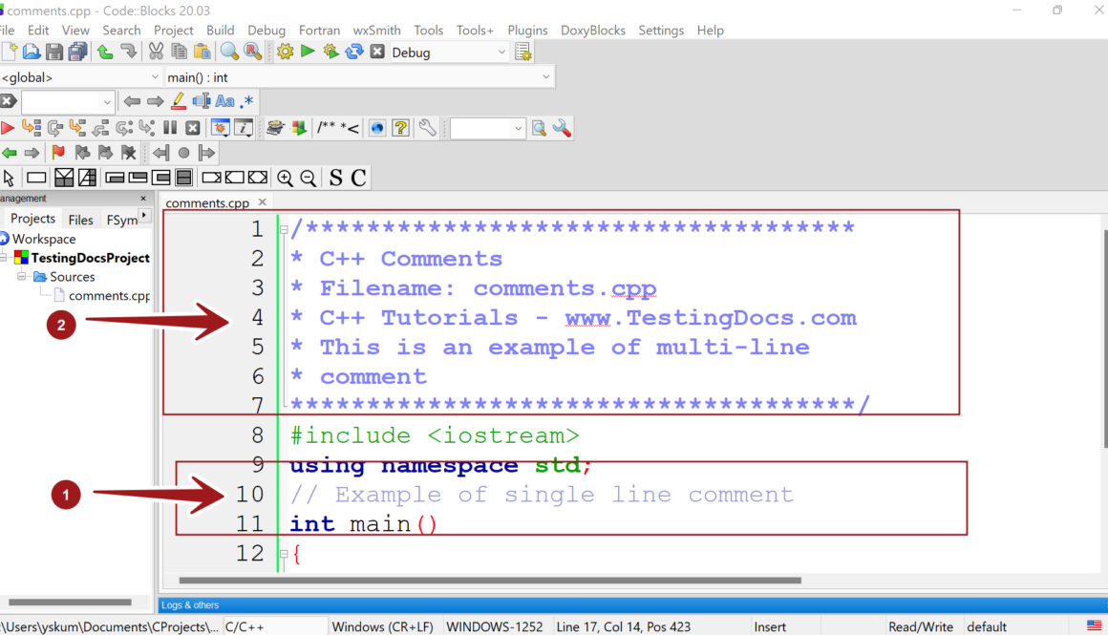Viewport: 1108px width, 635px height.
Task: Open DoxyBlocks block comment icon
Action: point(336,127)
